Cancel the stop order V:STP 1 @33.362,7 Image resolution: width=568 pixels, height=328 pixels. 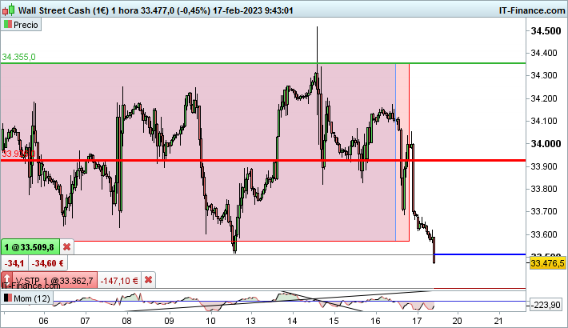[x=148, y=280]
